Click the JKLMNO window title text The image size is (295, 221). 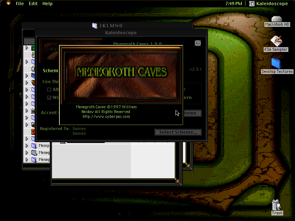point(111,25)
